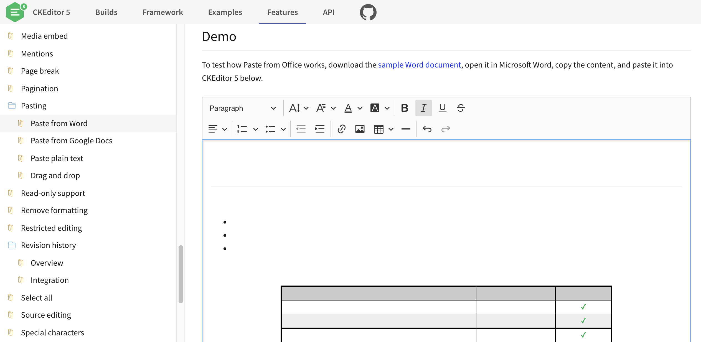Click the Increase indent icon
The height and width of the screenshot is (342, 701).
(x=320, y=129)
